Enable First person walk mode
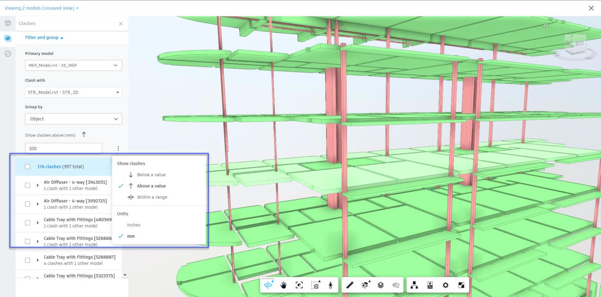This screenshot has width=601, height=297. pos(330,285)
